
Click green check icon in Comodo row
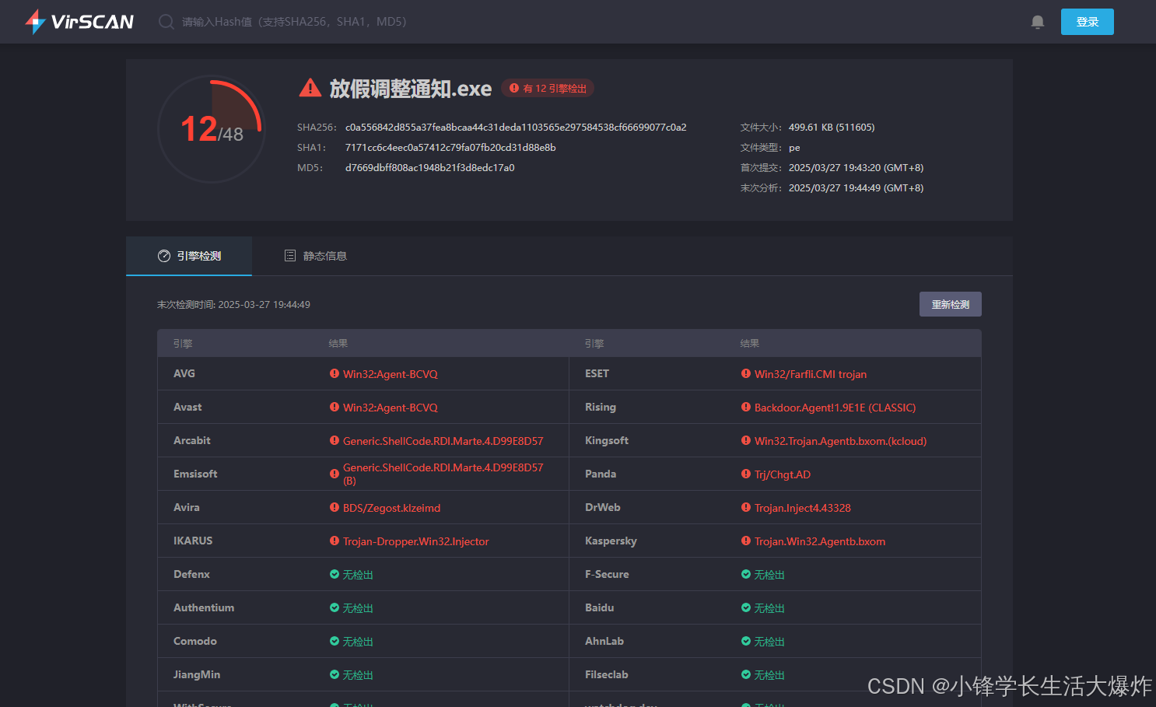pos(335,641)
